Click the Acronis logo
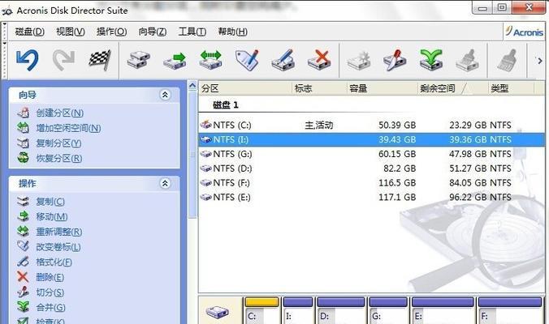This screenshot has height=324, width=549. (524, 32)
